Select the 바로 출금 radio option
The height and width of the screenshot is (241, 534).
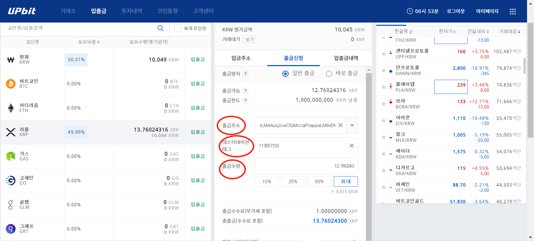[329, 74]
